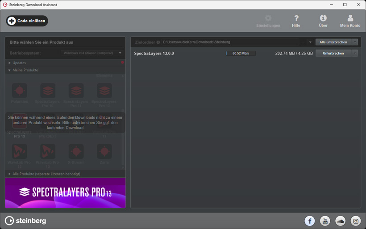Click the product list scrollbar up arrow
Image resolution: width=366 pixels, height=229 pixels.
click(123, 76)
